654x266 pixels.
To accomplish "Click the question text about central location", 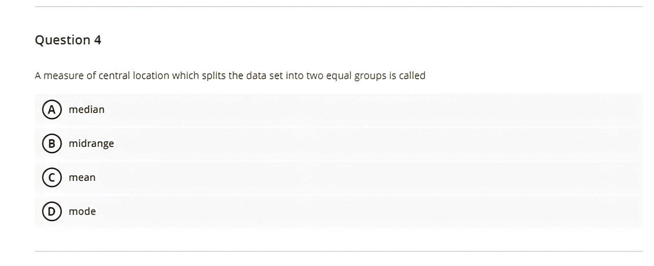I will 230,75.
